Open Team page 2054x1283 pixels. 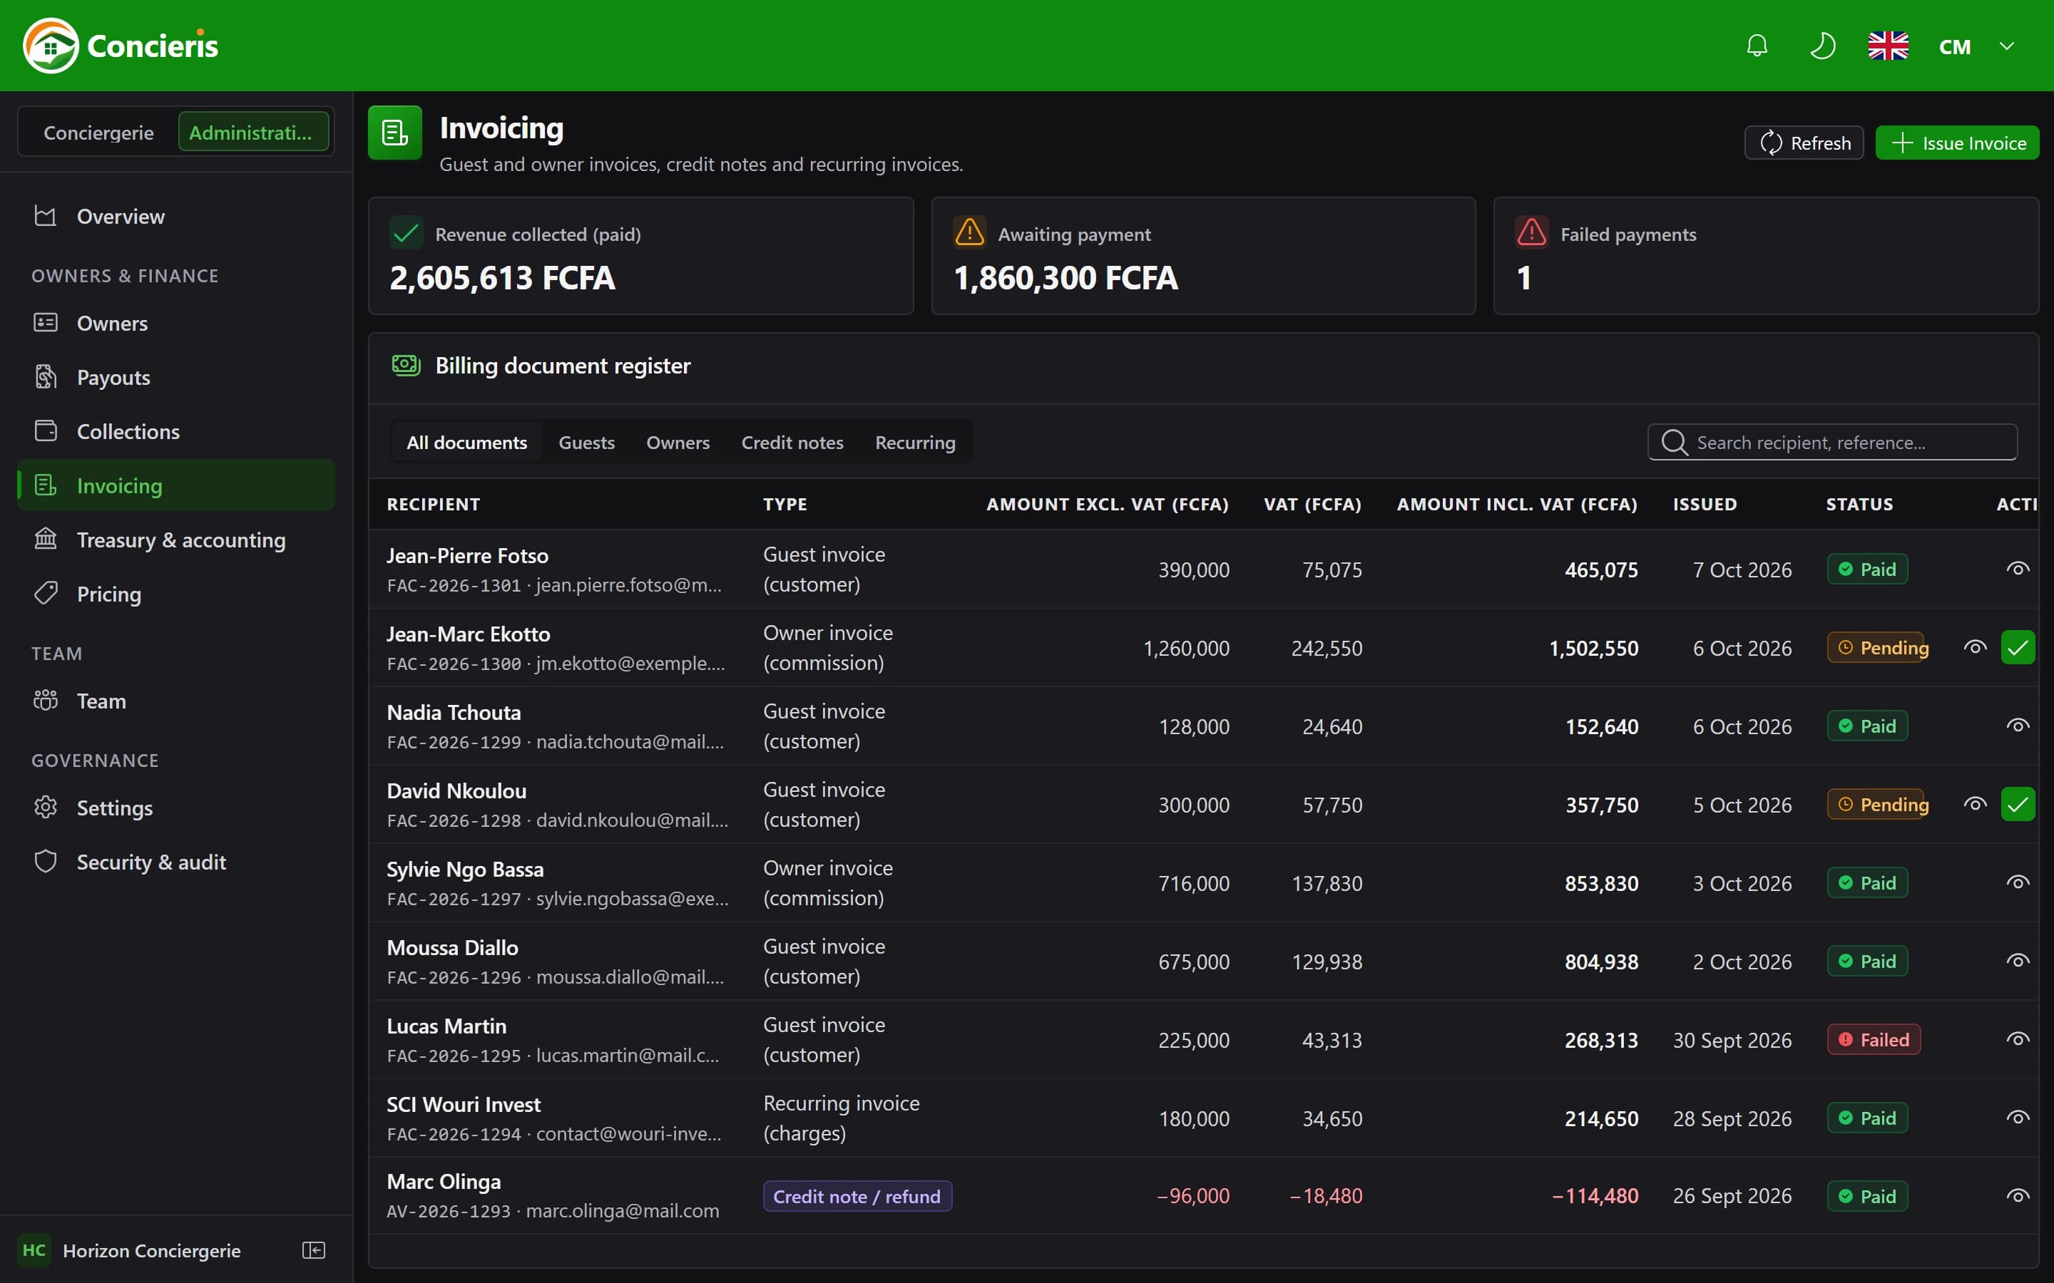point(177,701)
